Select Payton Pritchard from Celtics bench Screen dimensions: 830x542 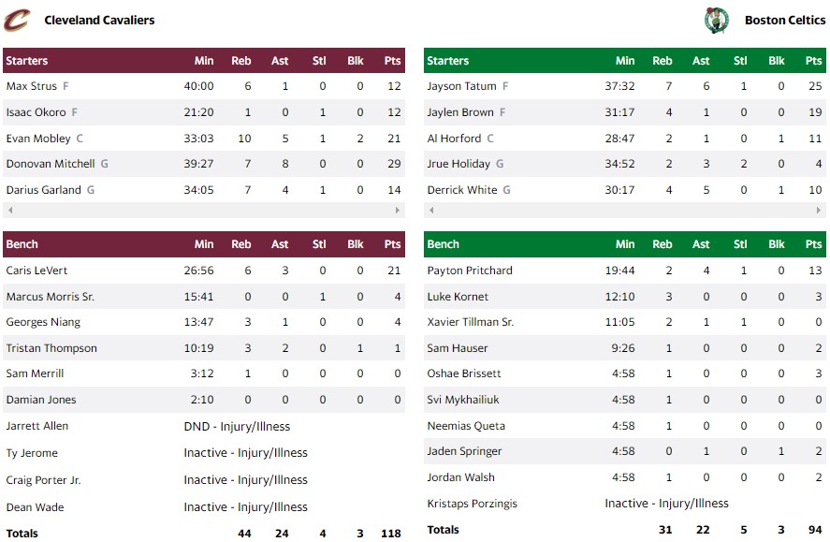pyautogui.click(x=470, y=271)
